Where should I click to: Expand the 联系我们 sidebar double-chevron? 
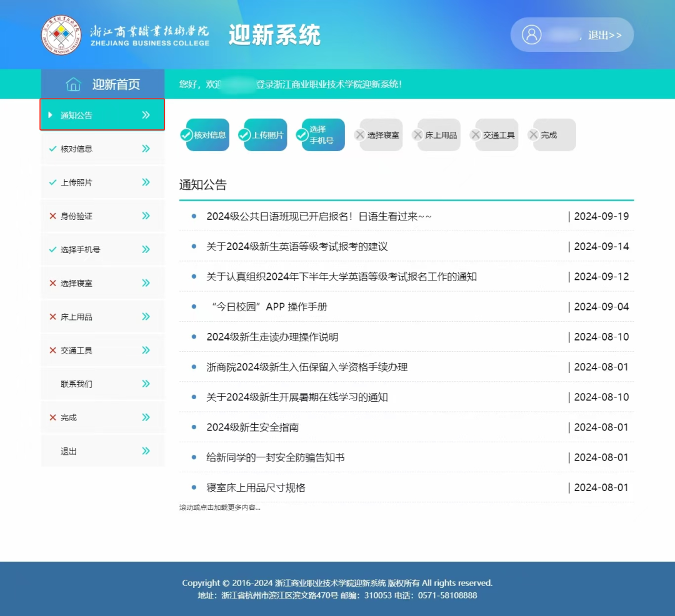(x=146, y=384)
